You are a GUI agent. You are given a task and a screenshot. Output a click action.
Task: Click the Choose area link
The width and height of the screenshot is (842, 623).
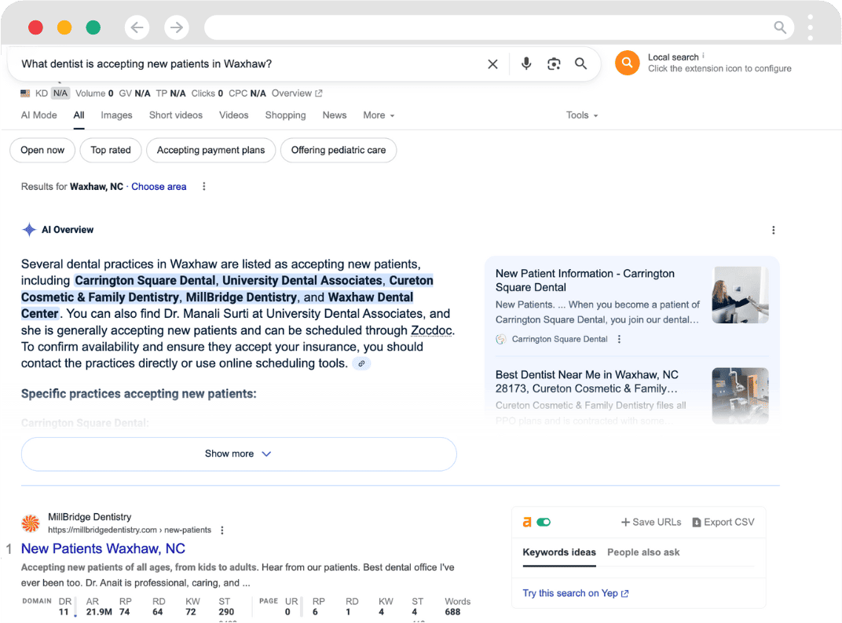coord(159,187)
